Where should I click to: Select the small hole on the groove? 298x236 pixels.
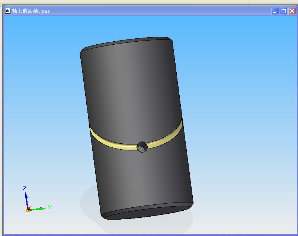tap(142, 147)
